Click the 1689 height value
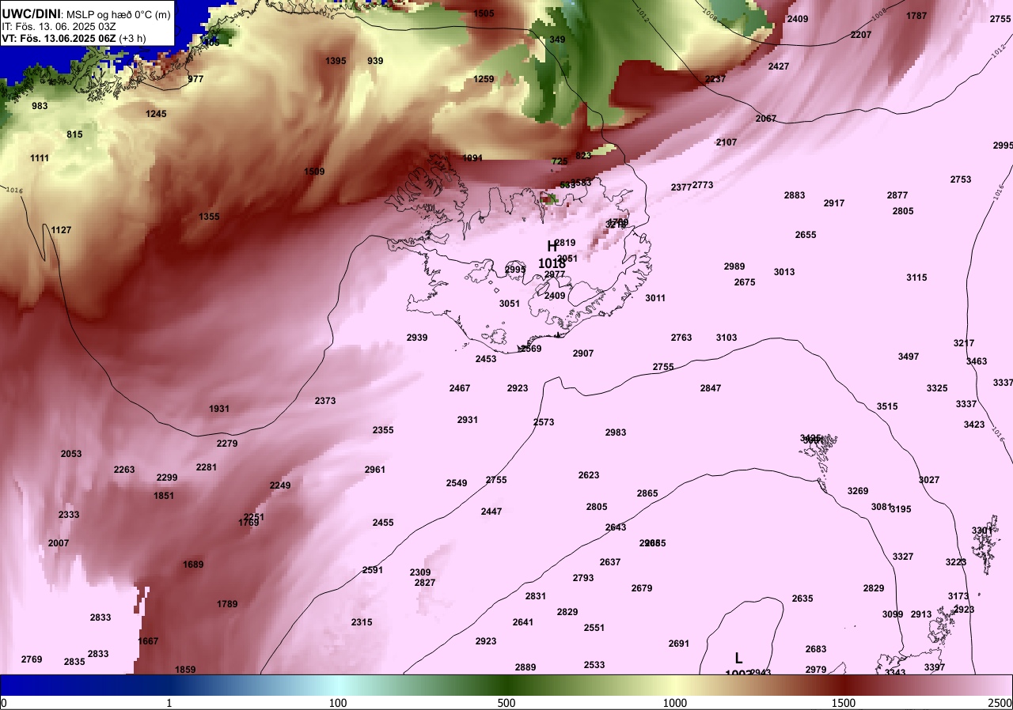 (193, 565)
